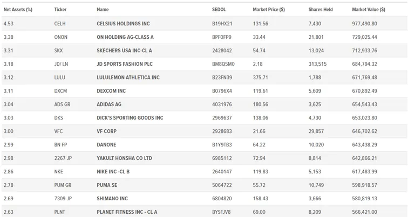
Task: Click shares held 29,857
Action: point(316,131)
